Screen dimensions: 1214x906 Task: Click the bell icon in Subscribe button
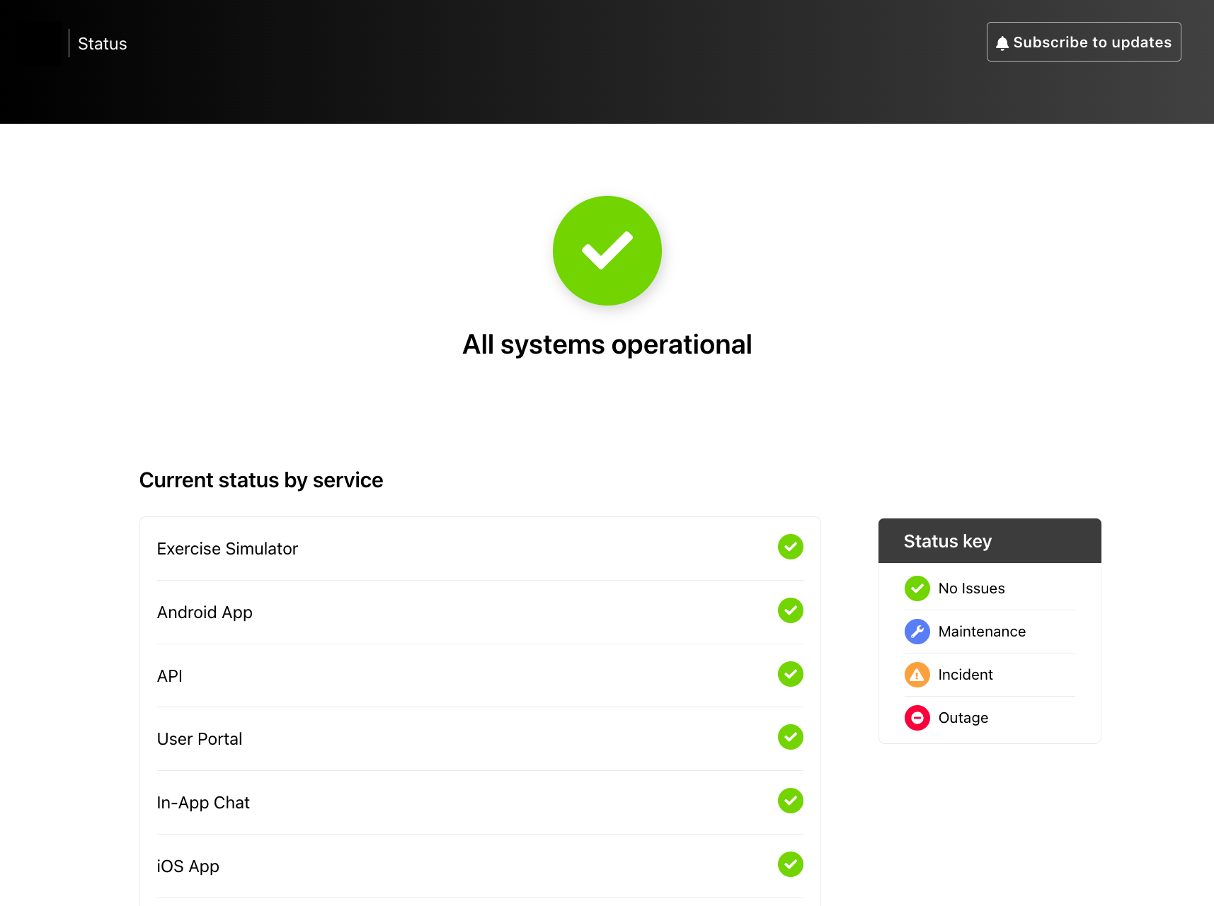click(1002, 43)
